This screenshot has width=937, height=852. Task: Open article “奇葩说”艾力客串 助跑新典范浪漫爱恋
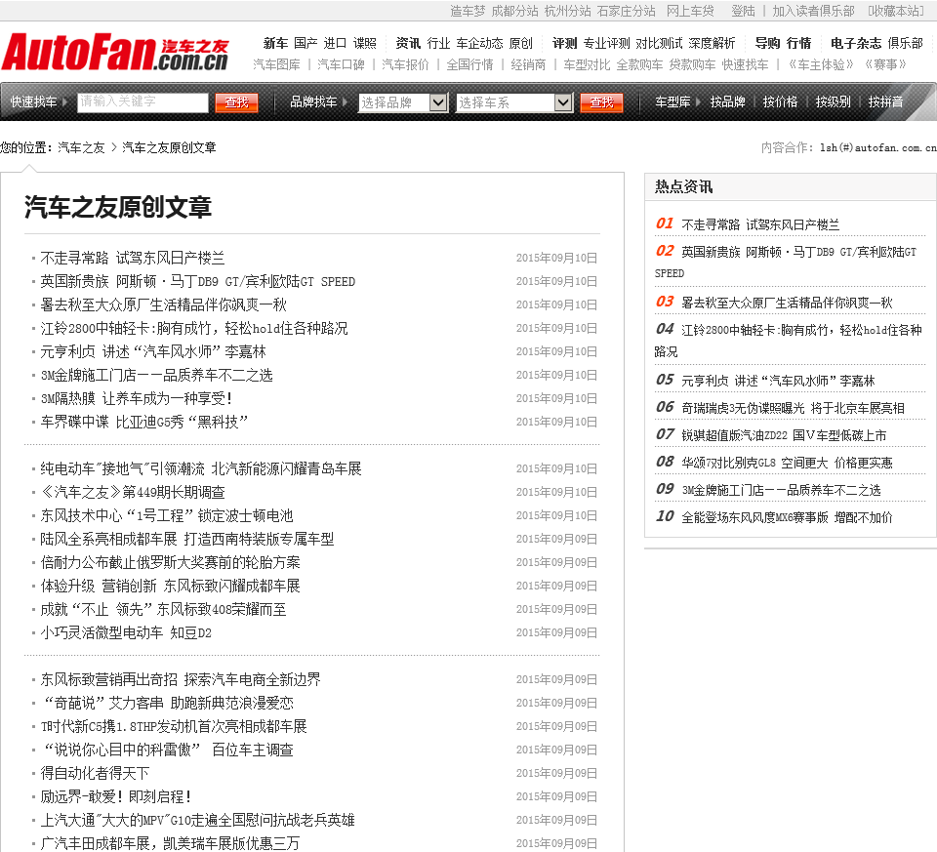click(x=167, y=703)
